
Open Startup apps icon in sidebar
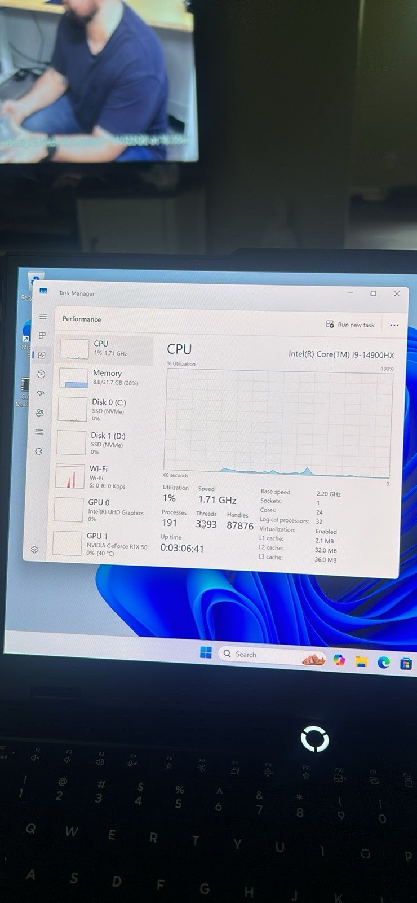[x=41, y=393]
